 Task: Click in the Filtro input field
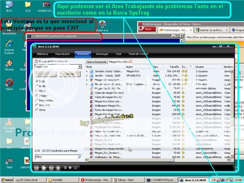pyautogui.click(x=55, y=157)
